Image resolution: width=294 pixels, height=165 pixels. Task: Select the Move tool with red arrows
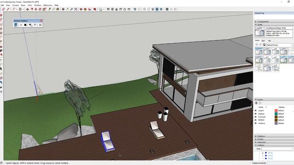(36, 9)
